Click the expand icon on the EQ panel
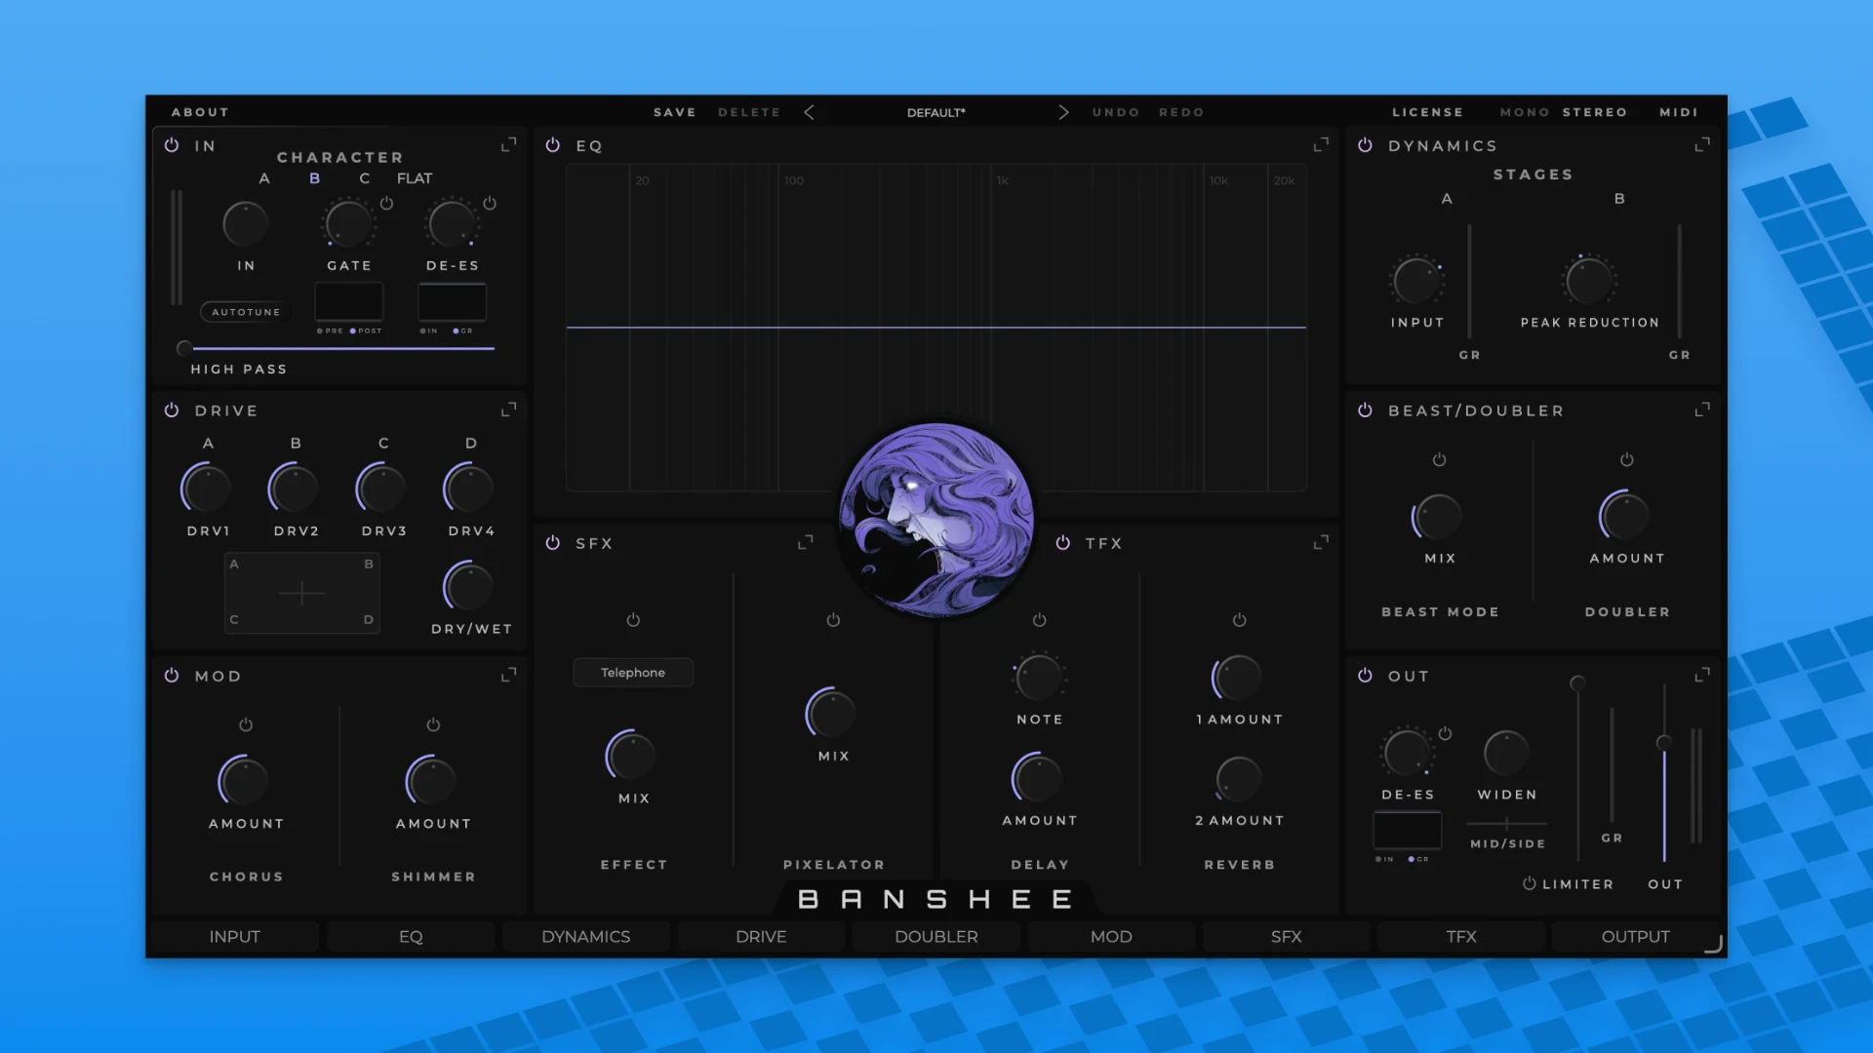Screen dimensions: 1873x1053 click(1321, 143)
